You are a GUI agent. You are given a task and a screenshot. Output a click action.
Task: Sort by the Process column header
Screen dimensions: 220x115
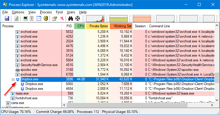(x=31, y=26)
